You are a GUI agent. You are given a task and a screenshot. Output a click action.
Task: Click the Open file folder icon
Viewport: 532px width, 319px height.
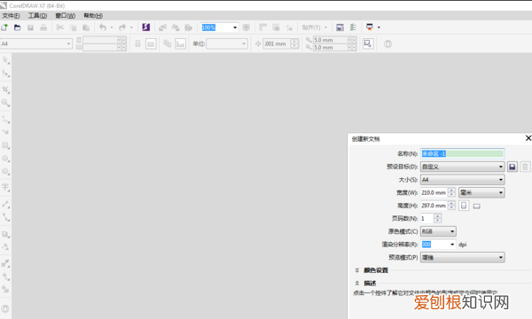click(18, 27)
